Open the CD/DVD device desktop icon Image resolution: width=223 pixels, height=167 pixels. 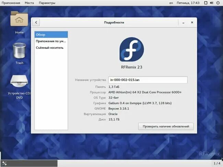pyautogui.click(x=19, y=81)
